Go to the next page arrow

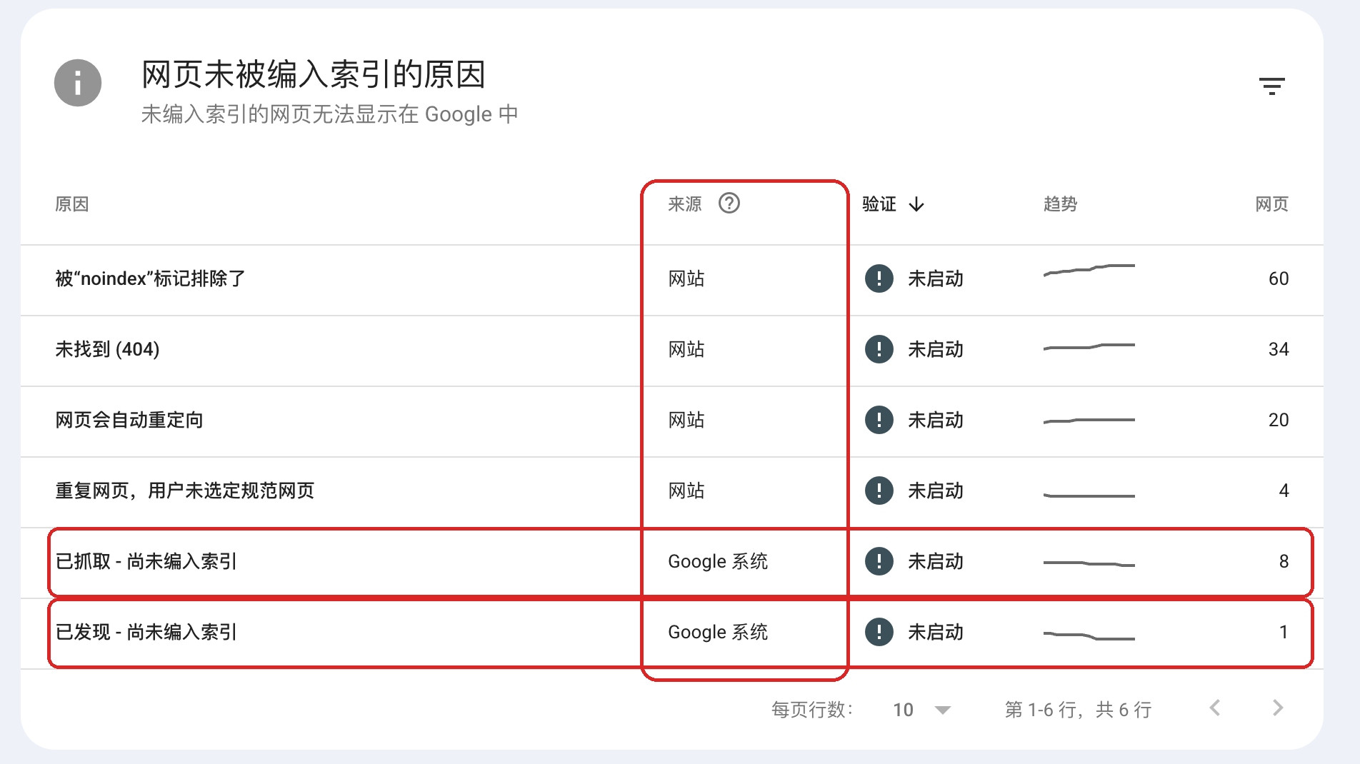(1278, 708)
